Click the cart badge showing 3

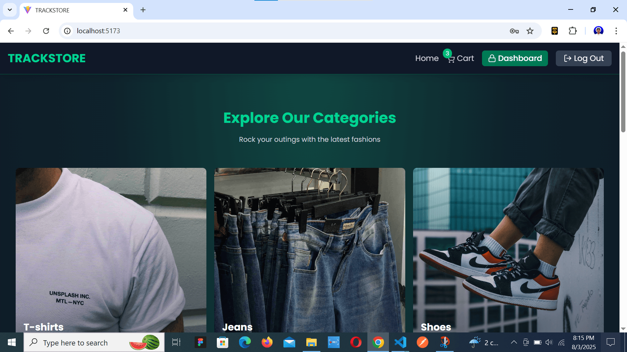[x=447, y=53]
